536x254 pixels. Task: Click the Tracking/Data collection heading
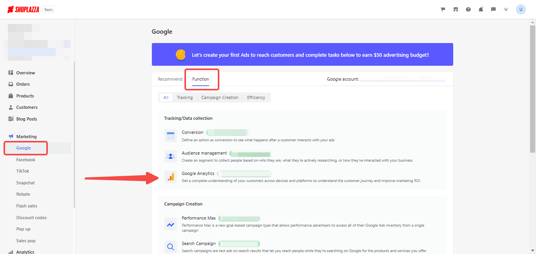click(188, 118)
